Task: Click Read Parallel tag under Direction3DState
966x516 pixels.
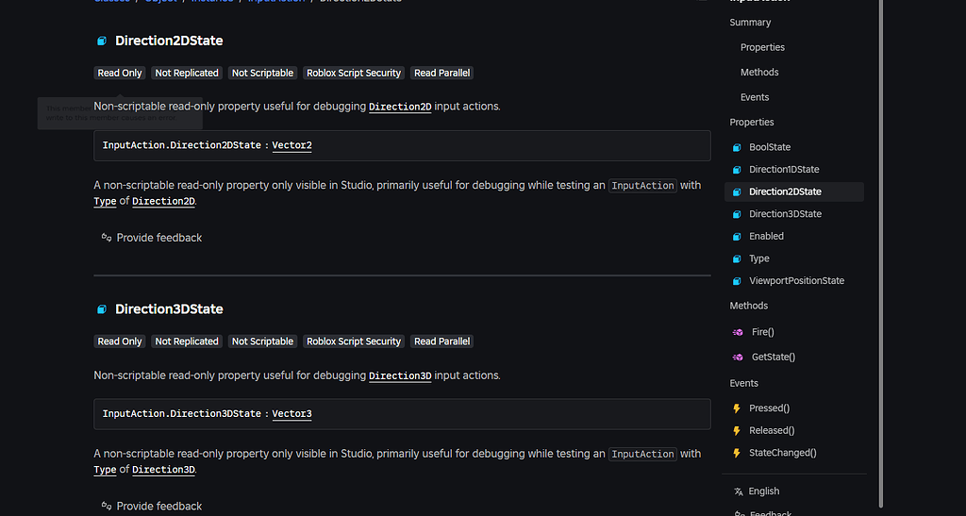Action: pos(441,341)
